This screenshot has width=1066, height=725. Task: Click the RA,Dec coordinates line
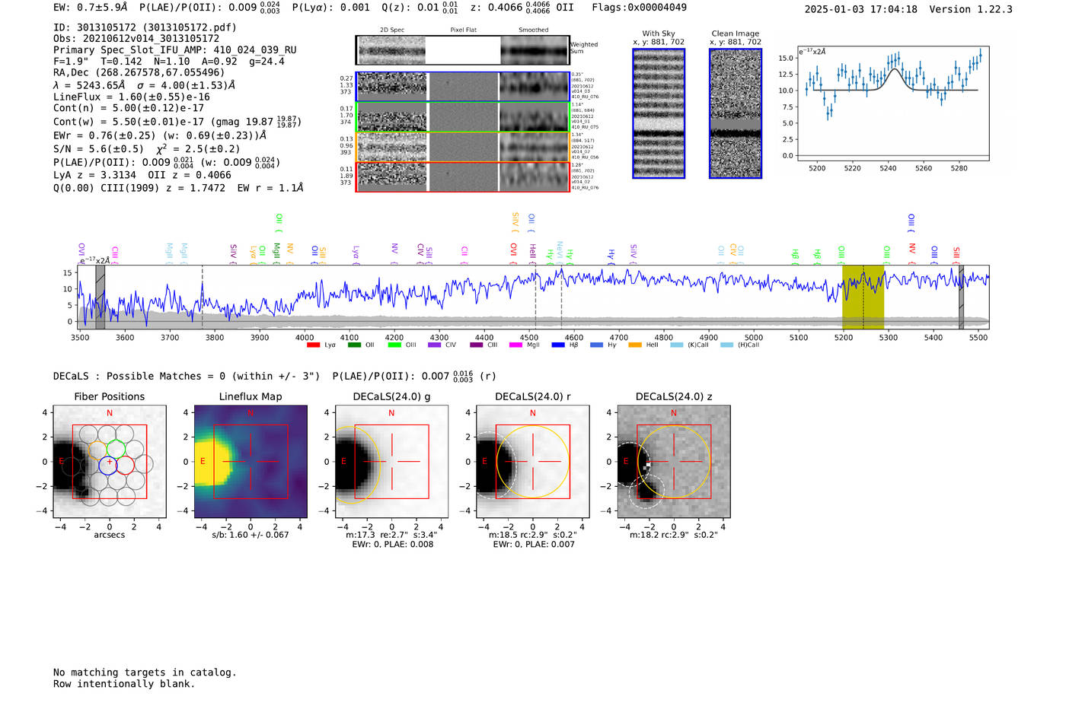click(x=139, y=72)
